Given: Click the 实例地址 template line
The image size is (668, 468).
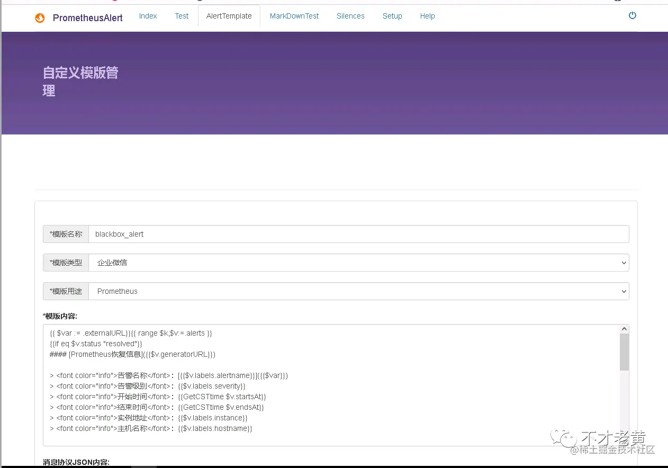Looking at the screenshot, I should coord(149,418).
